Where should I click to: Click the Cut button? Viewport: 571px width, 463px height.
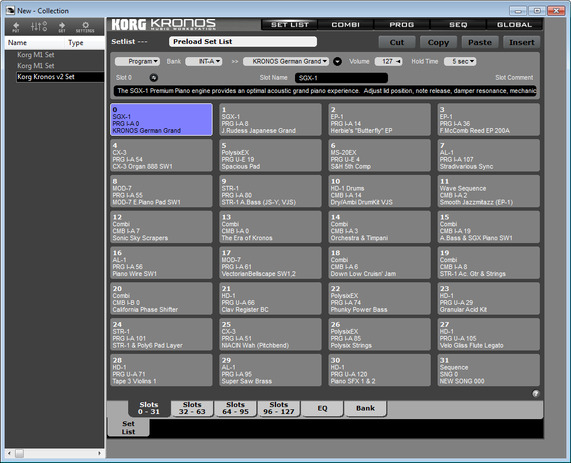coord(397,42)
